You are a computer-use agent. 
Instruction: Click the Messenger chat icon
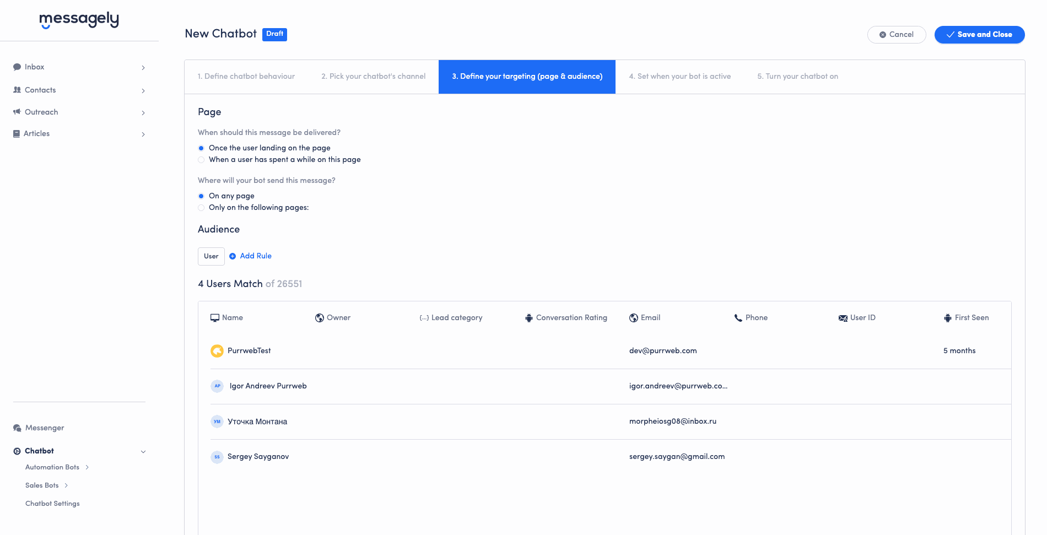coord(17,428)
